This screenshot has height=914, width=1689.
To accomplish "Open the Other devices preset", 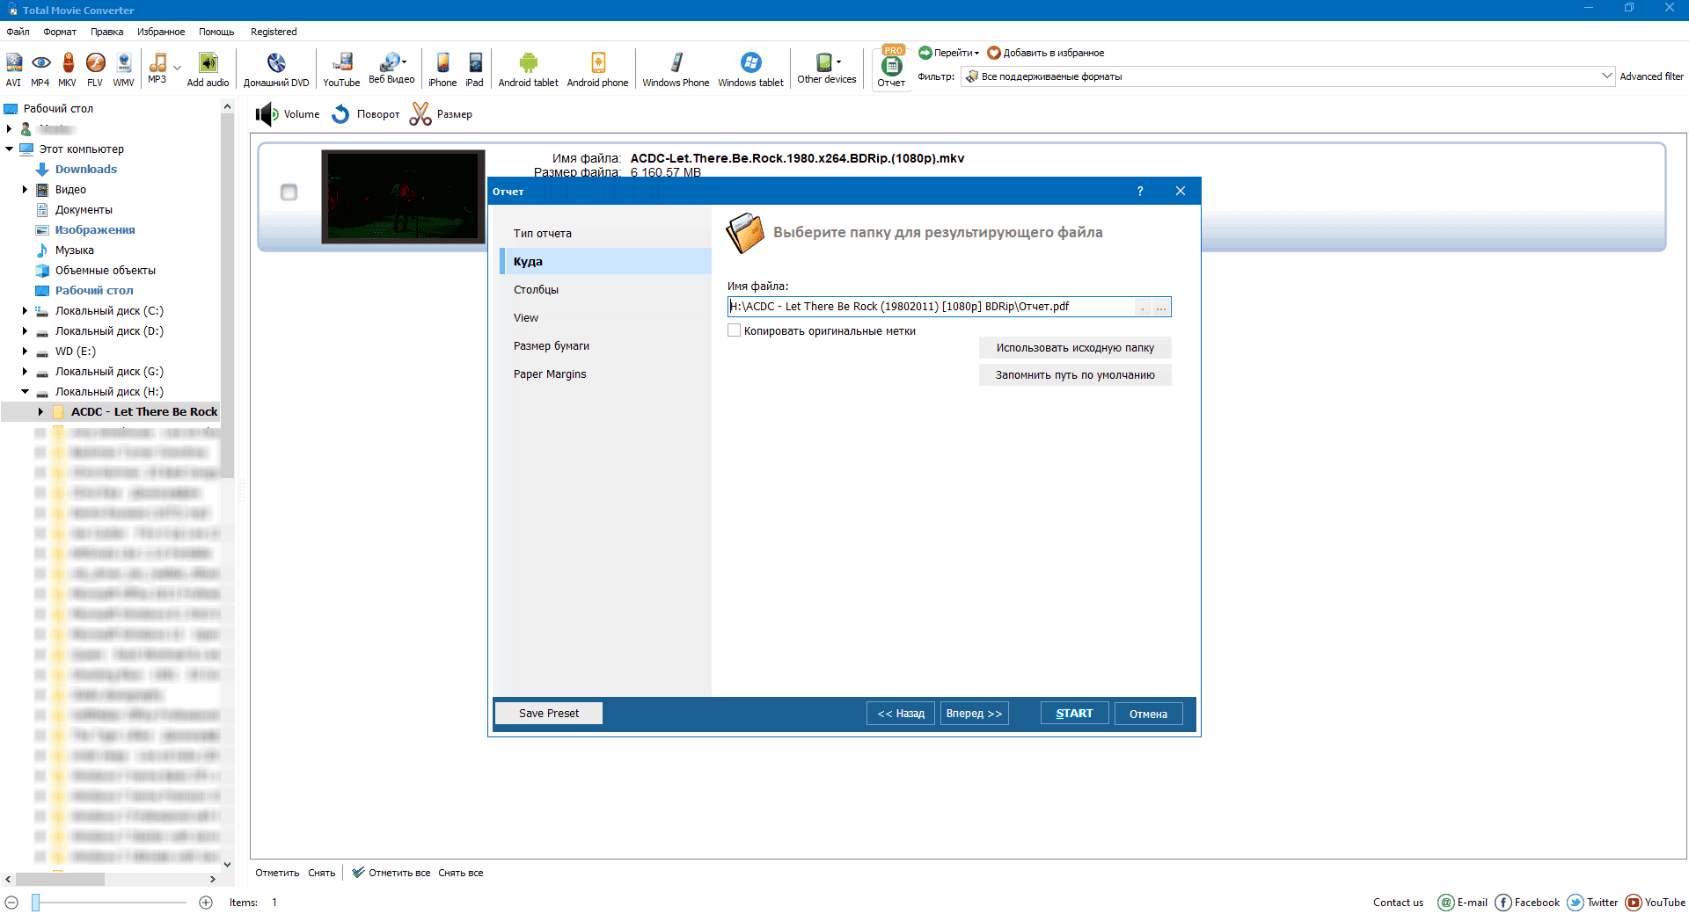I will coord(827,68).
